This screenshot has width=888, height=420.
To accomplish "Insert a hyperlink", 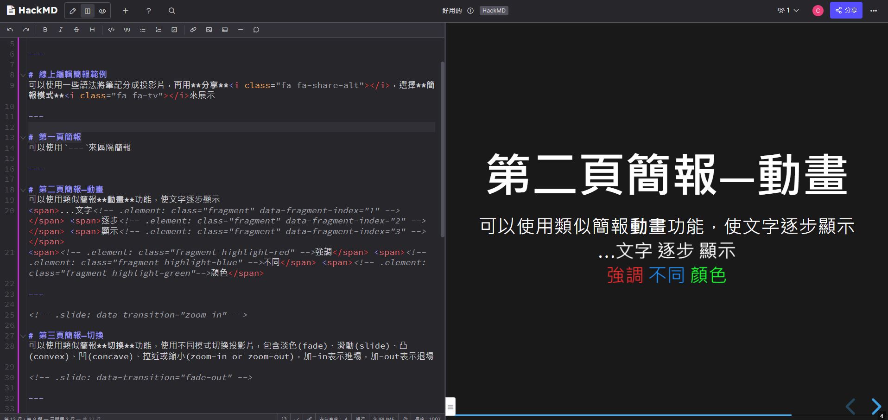I will point(193,30).
